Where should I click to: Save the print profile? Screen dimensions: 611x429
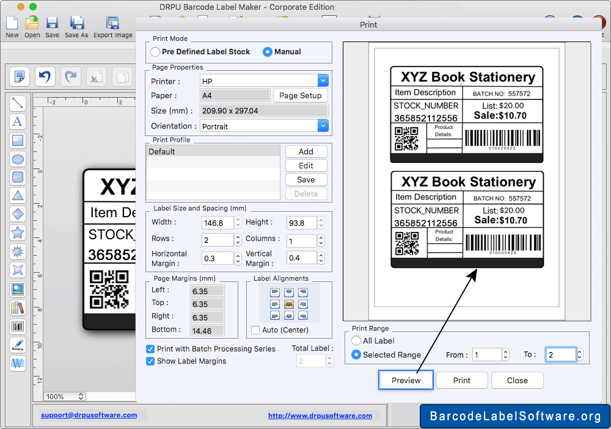point(306,179)
